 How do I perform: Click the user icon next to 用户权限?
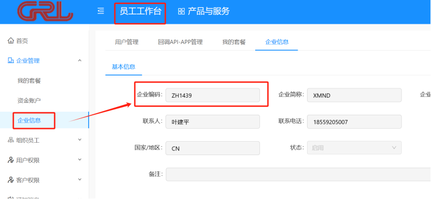point(11,160)
